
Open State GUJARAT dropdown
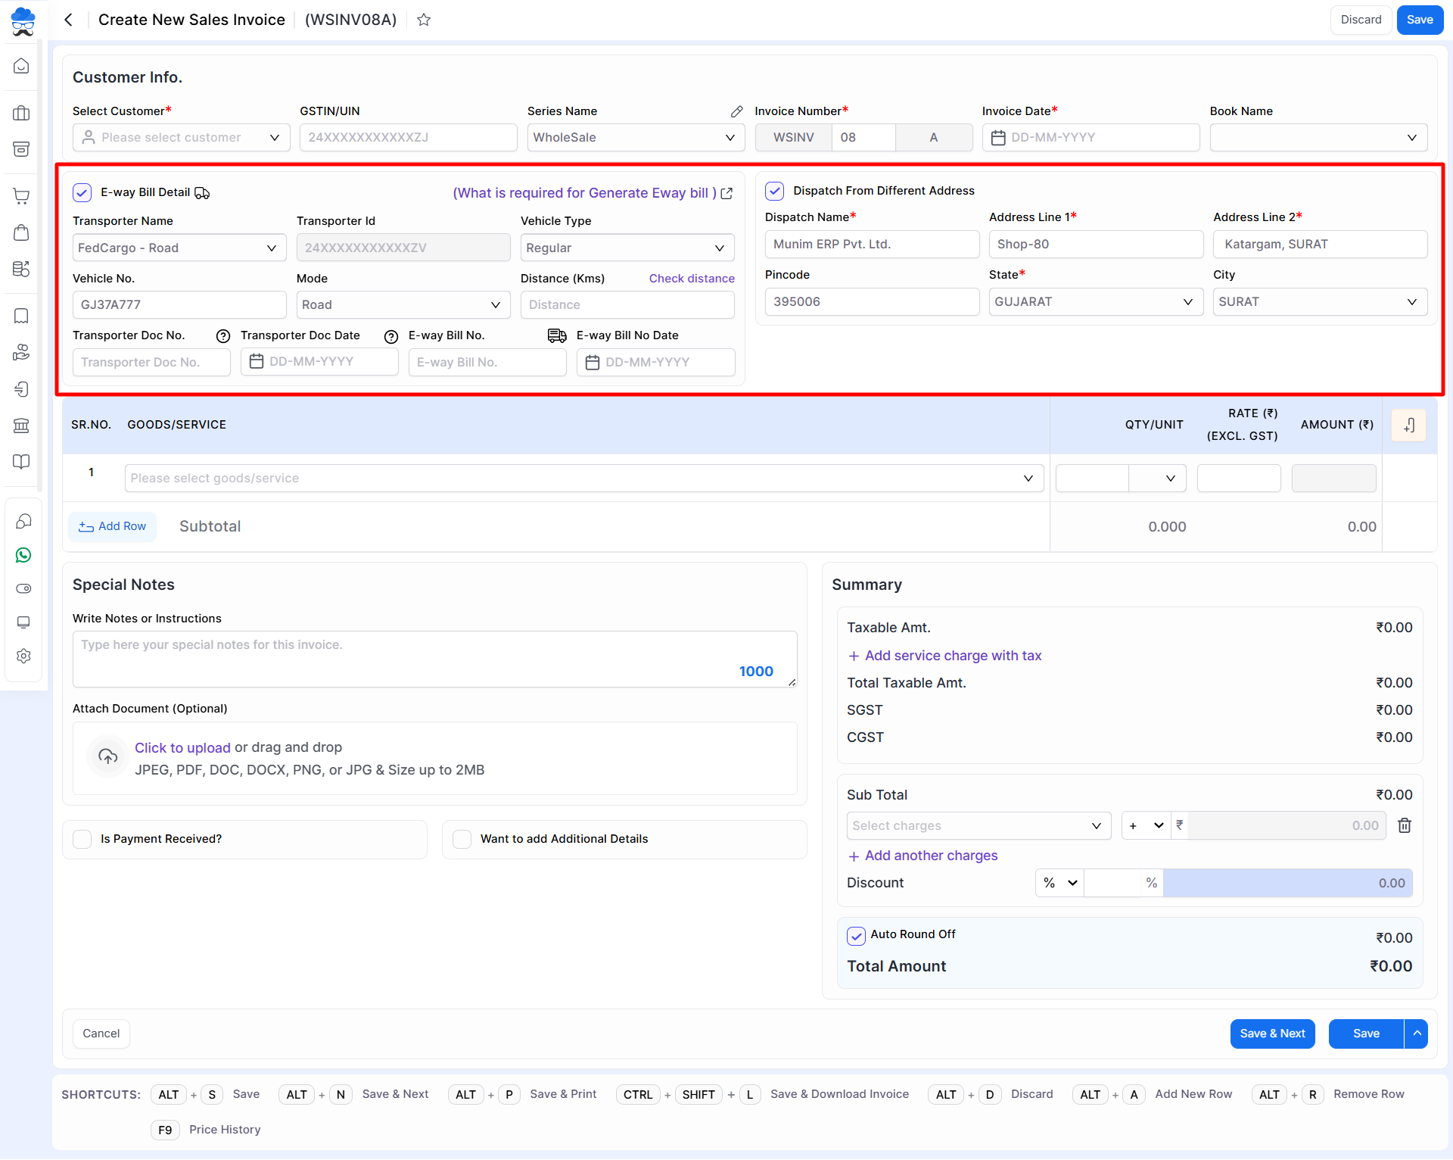pos(1096,302)
